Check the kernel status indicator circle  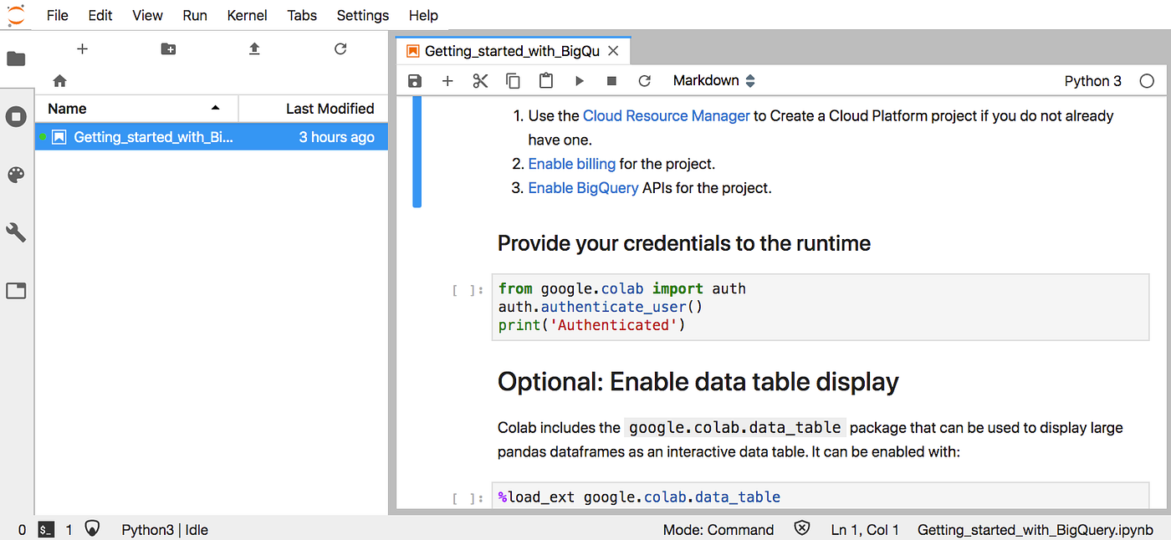(1147, 80)
